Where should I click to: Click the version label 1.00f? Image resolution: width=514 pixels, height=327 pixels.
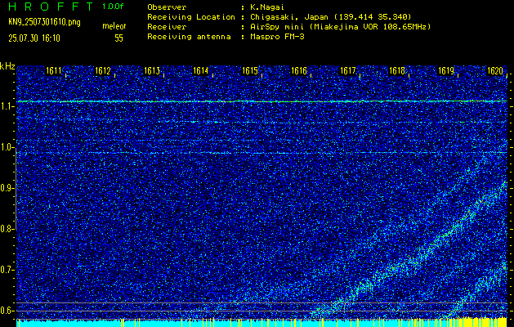pyautogui.click(x=113, y=7)
